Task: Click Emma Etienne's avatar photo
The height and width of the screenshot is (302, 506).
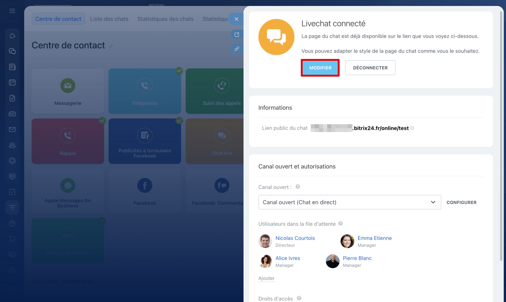Action: (x=347, y=241)
